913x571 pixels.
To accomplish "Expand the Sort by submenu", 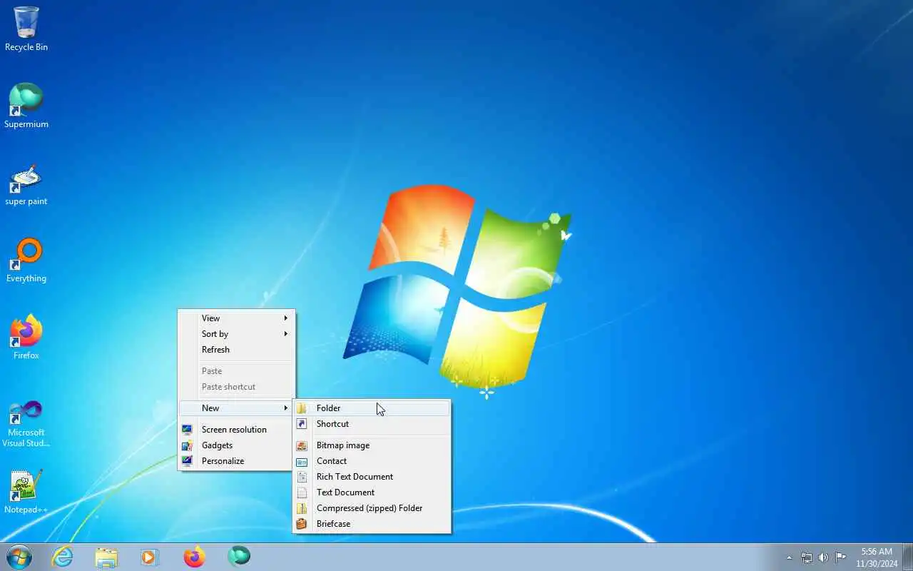I will pyautogui.click(x=237, y=334).
